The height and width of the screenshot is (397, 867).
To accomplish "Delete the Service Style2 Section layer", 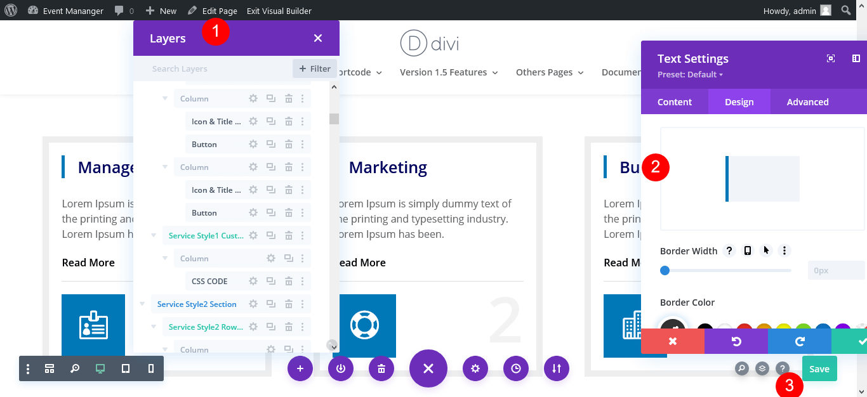I will (288, 304).
